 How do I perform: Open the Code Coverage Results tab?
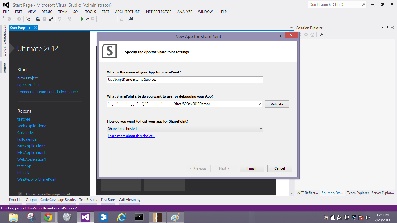(x=58, y=200)
